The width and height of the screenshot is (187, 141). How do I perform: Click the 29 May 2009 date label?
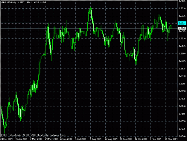[52, 139]
